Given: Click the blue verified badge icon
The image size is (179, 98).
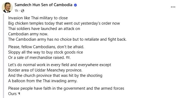Looking at the screenshot, I should click(75, 5).
